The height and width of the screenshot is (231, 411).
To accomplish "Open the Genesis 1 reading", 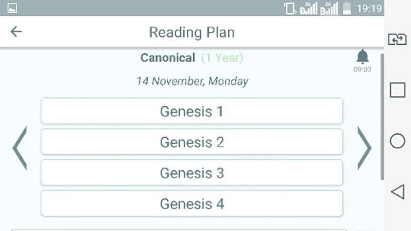I will [x=192, y=111].
